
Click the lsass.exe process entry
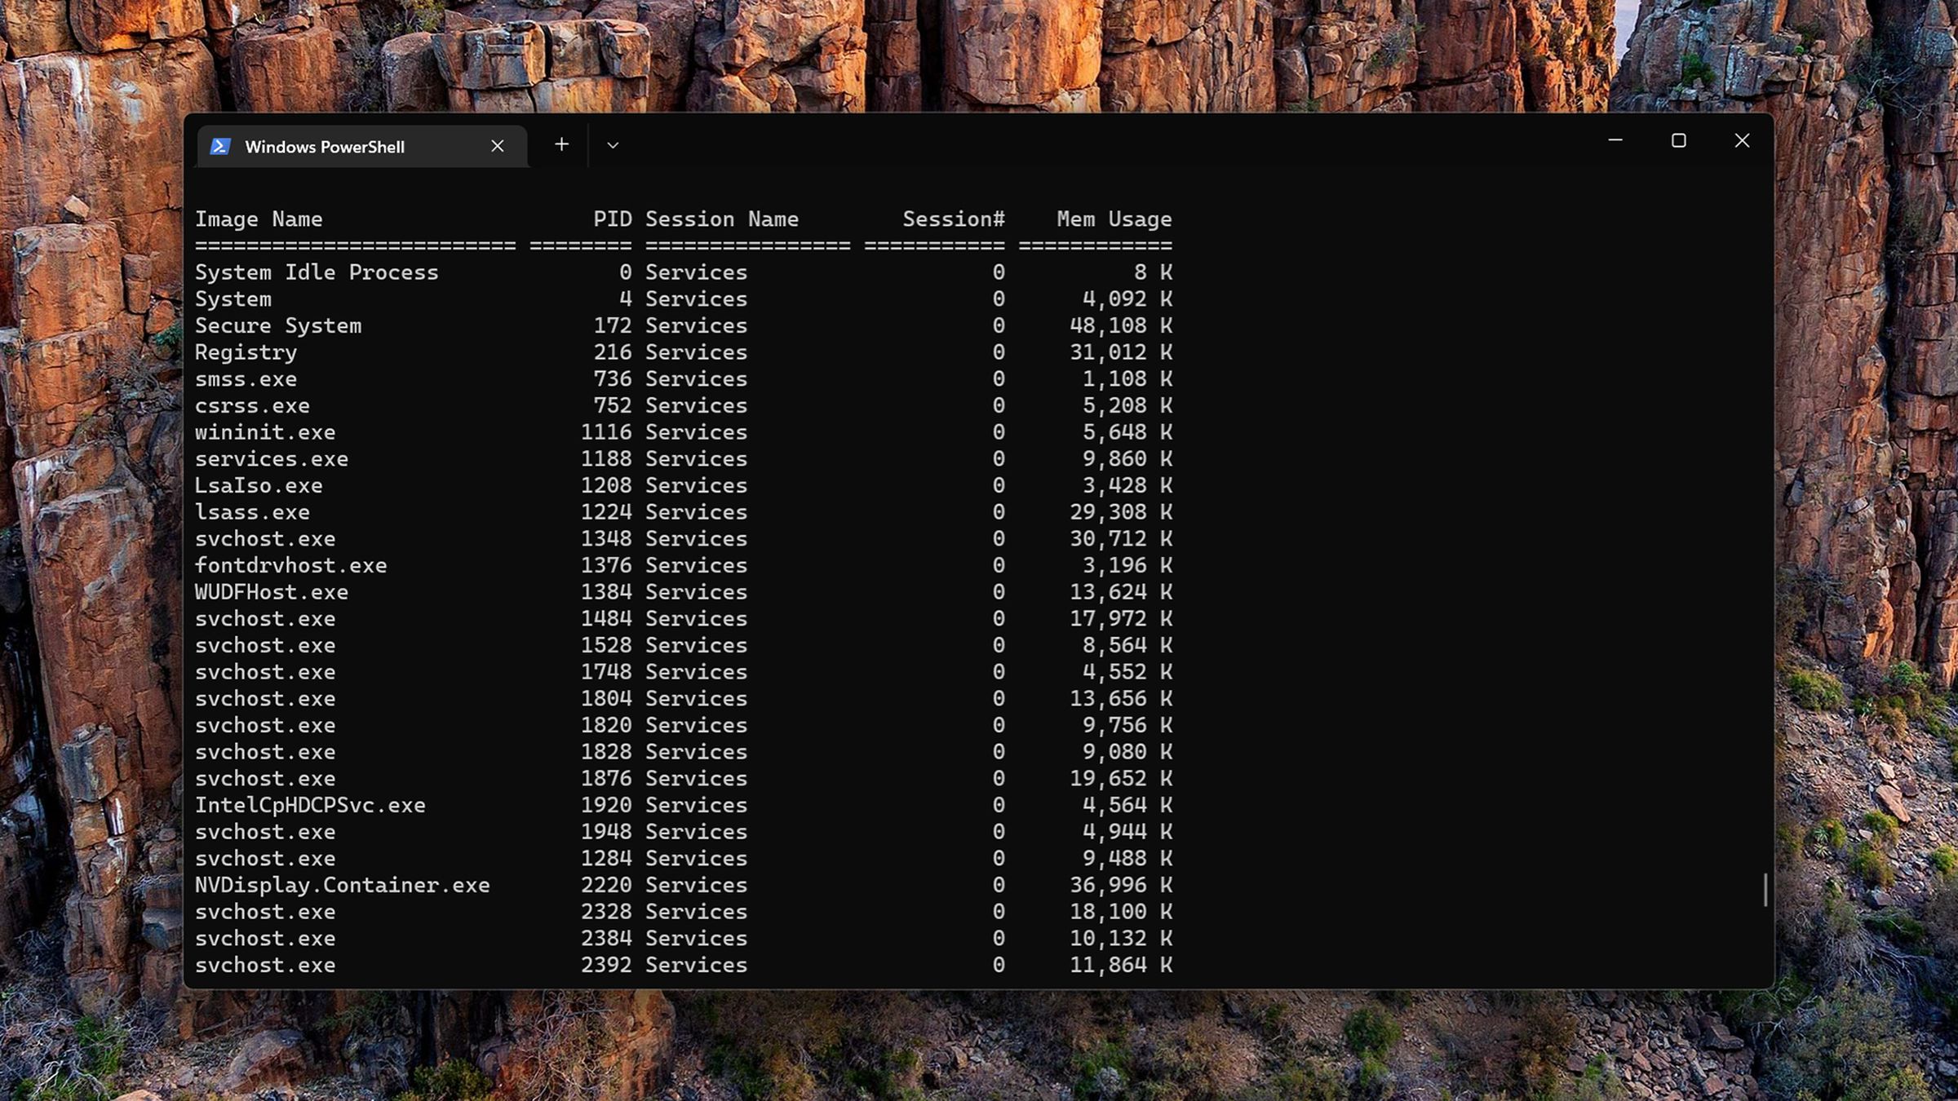coord(253,512)
